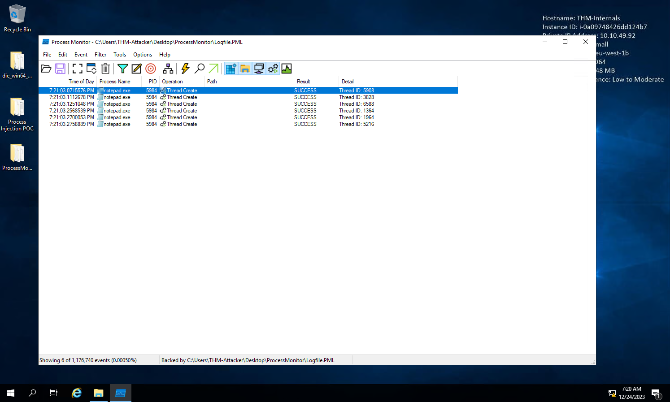
Task: Open the Filter funnel icon
Action: tap(122, 69)
